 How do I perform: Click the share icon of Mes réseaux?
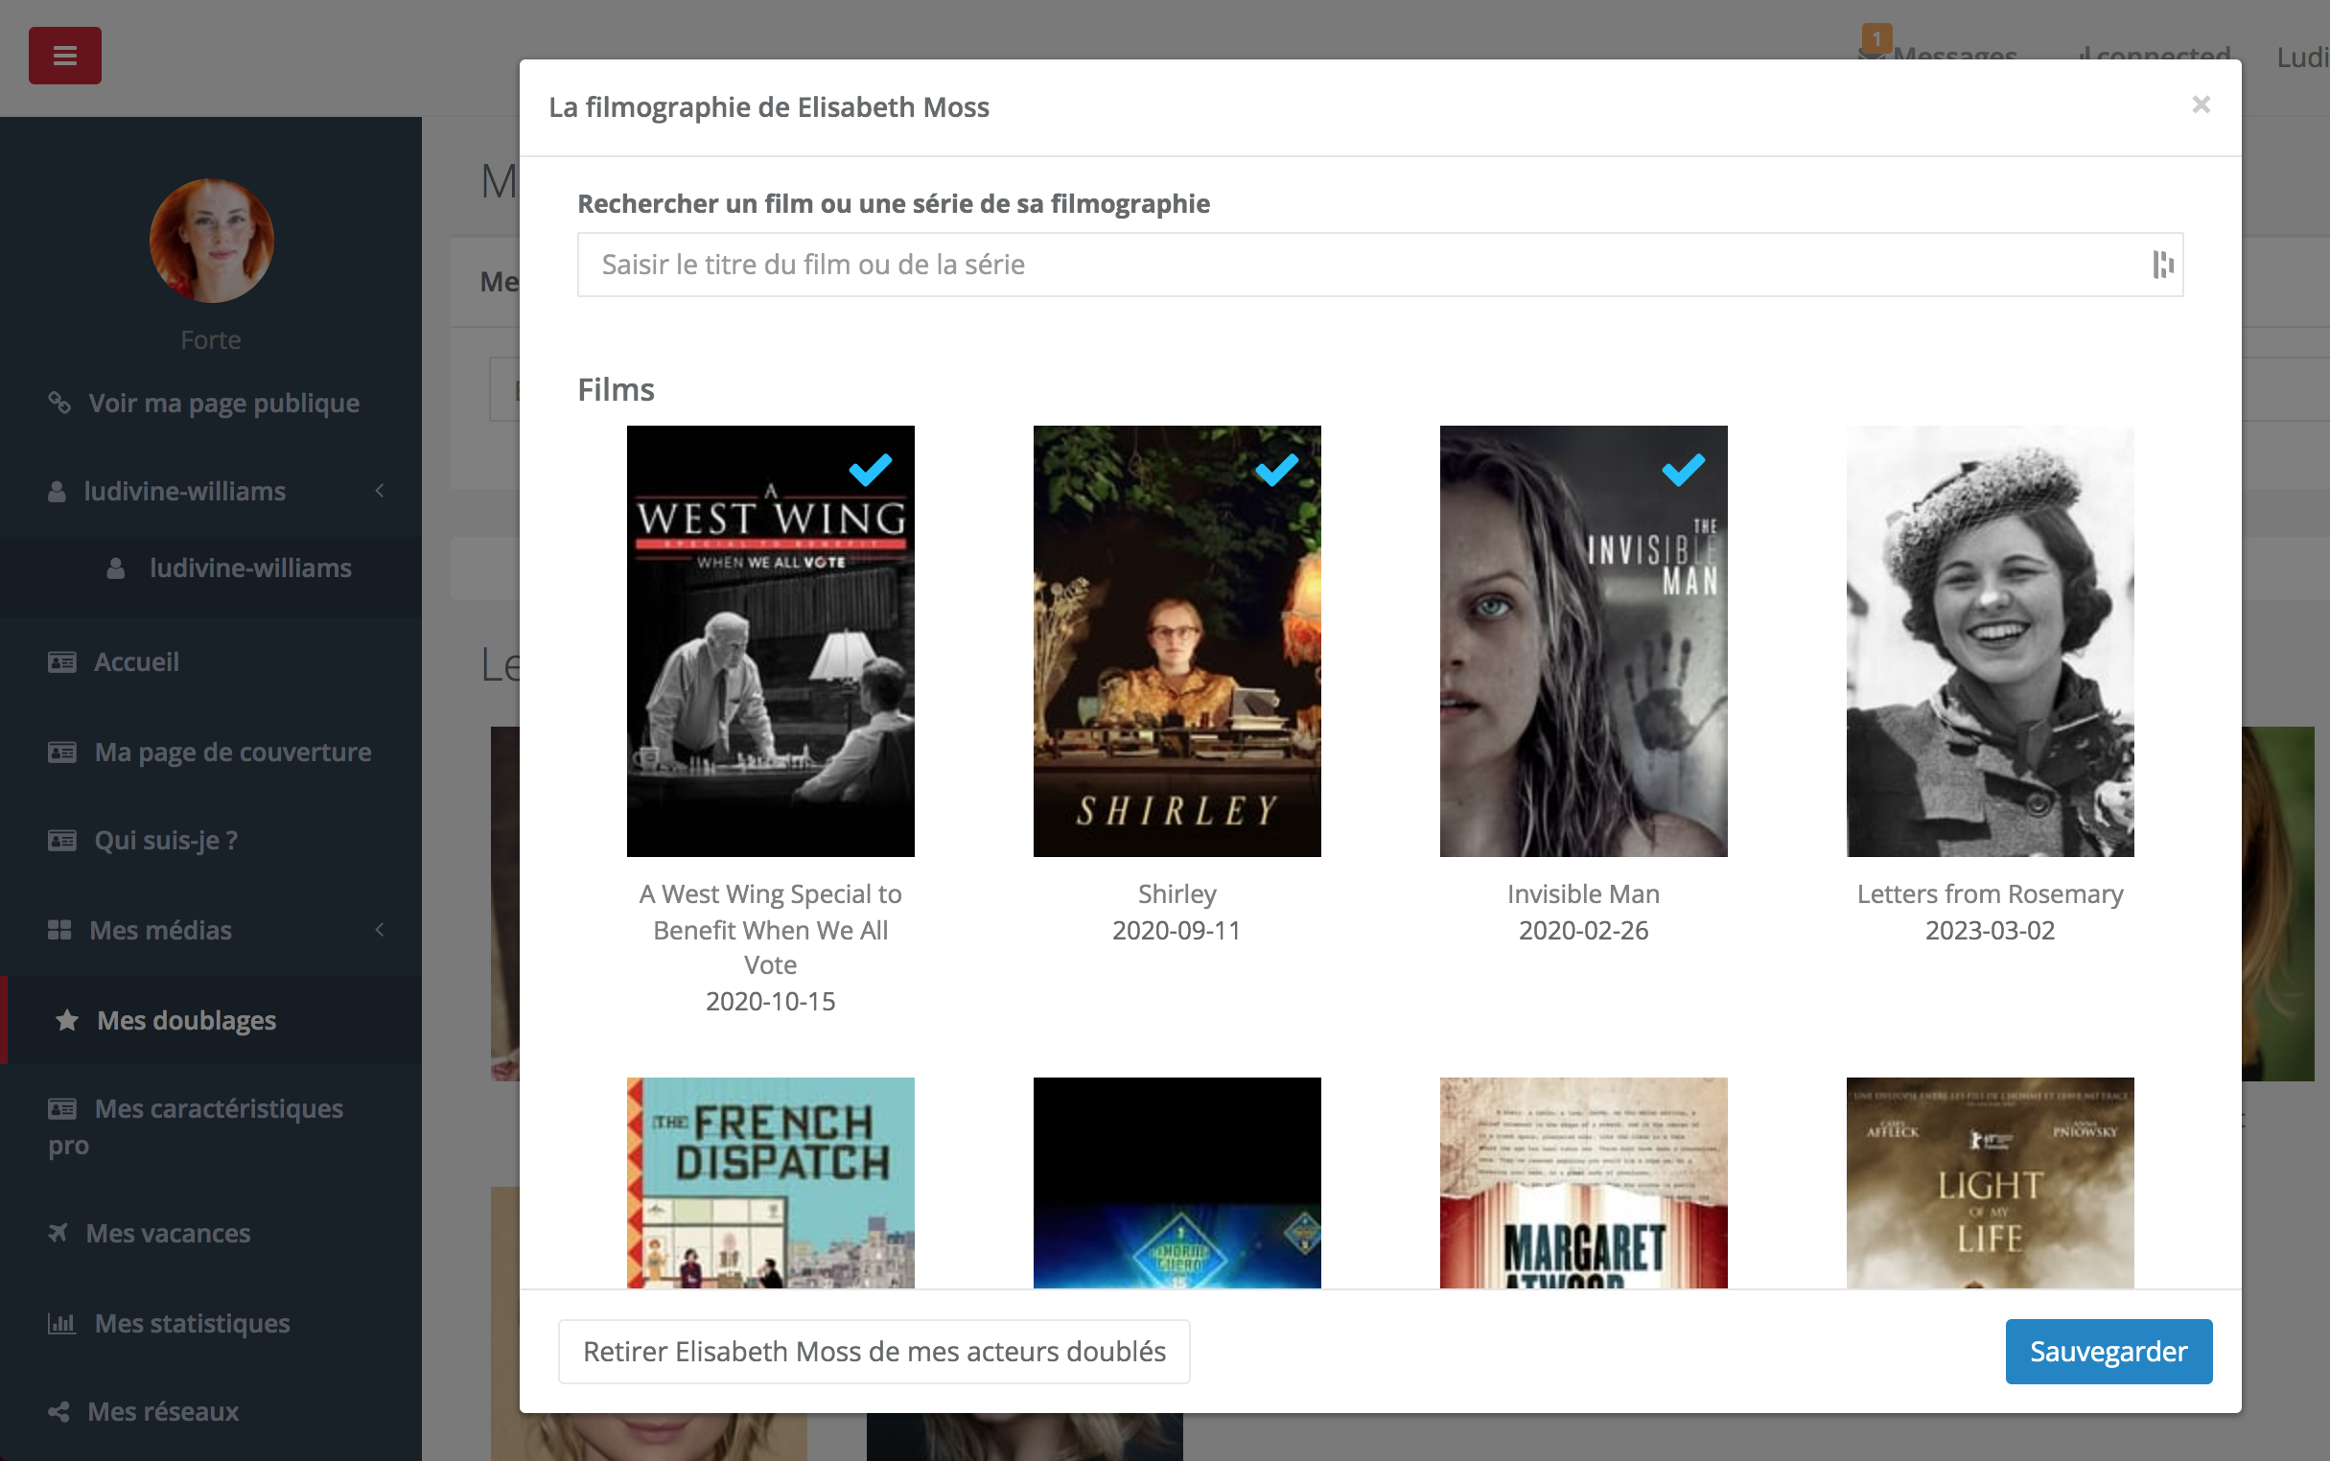pyautogui.click(x=58, y=1412)
